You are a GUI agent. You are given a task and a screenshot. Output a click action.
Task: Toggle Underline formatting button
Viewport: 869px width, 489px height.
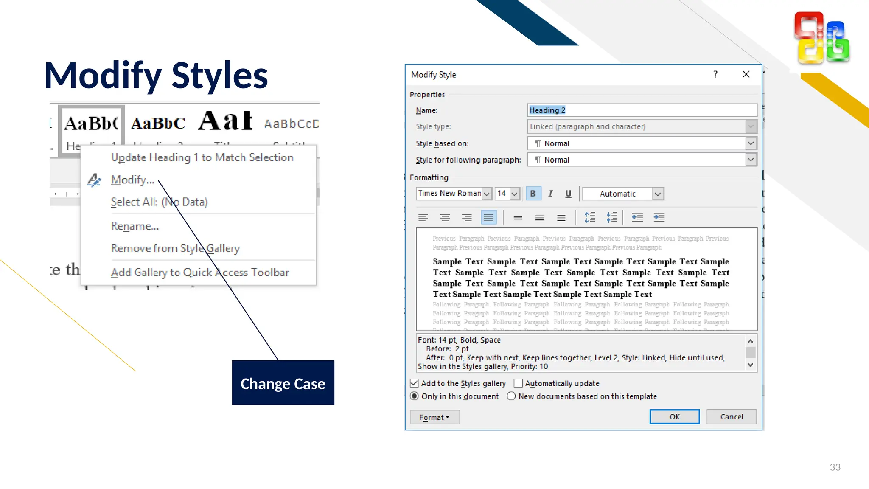(x=568, y=194)
